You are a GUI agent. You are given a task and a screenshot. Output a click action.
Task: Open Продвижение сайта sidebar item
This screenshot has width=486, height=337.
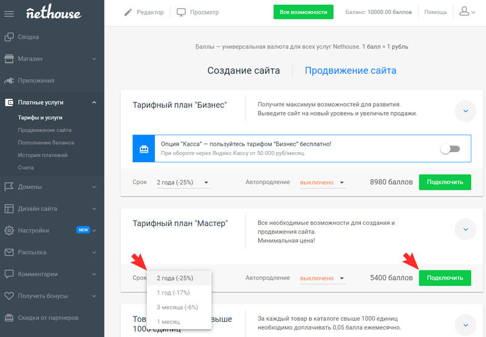tap(44, 130)
